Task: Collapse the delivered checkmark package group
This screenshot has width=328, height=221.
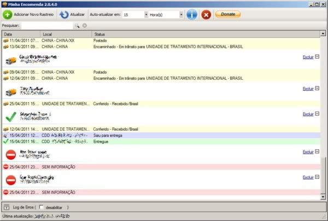Action: (x=317, y=114)
